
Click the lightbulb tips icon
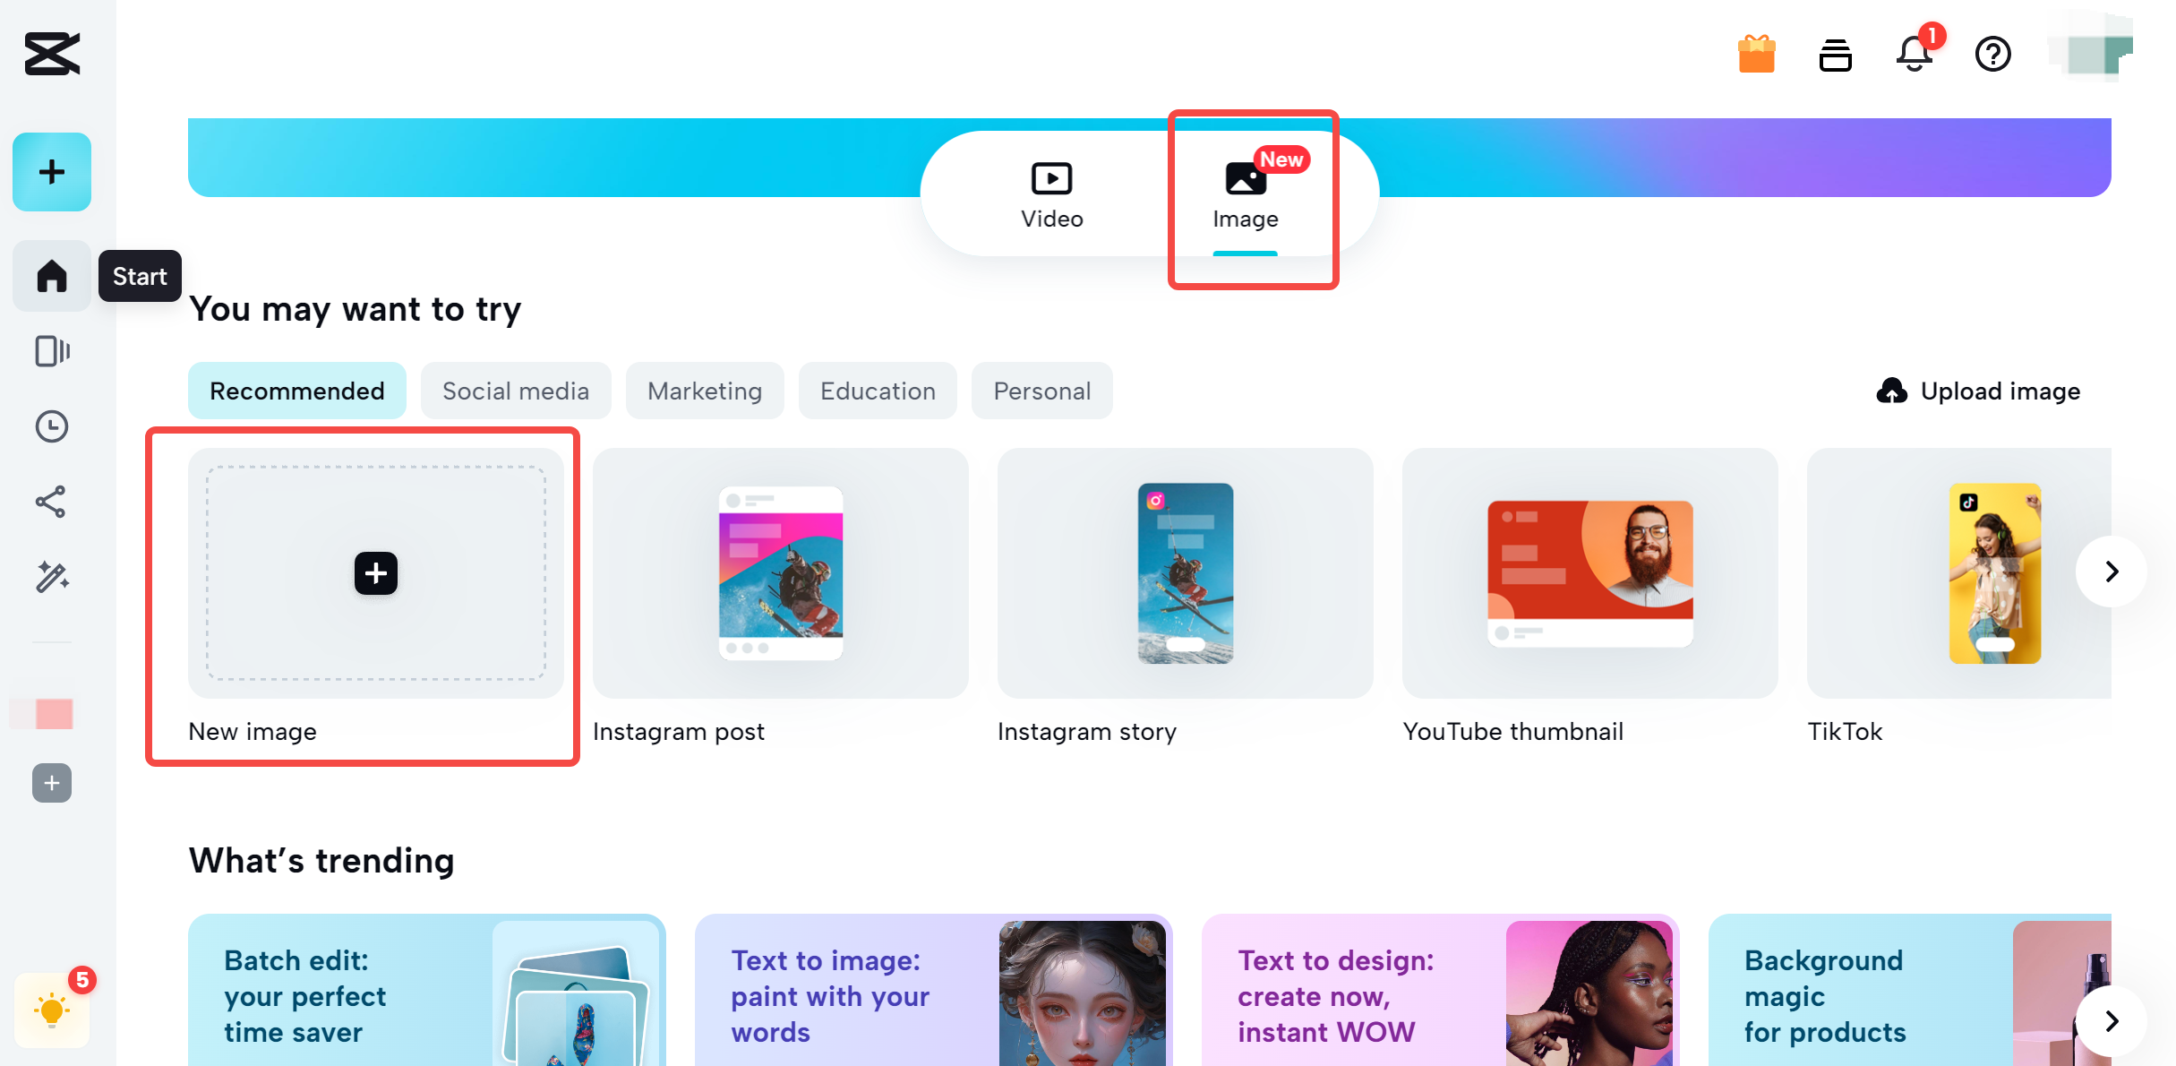[x=52, y=1010]
